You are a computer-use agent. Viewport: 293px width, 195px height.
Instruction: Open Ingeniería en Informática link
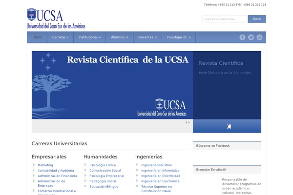pos(160,171)
